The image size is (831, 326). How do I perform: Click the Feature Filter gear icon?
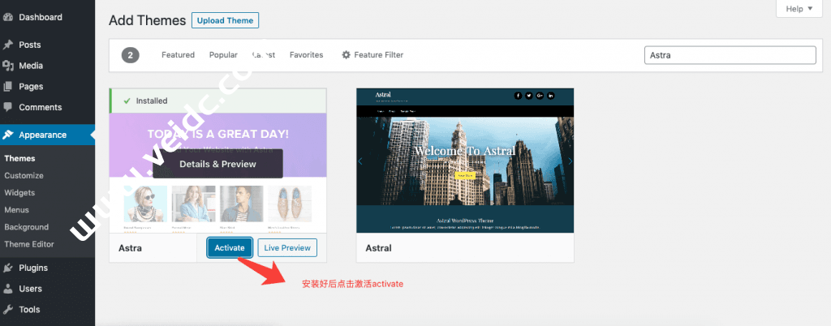[x=347, y=55]
